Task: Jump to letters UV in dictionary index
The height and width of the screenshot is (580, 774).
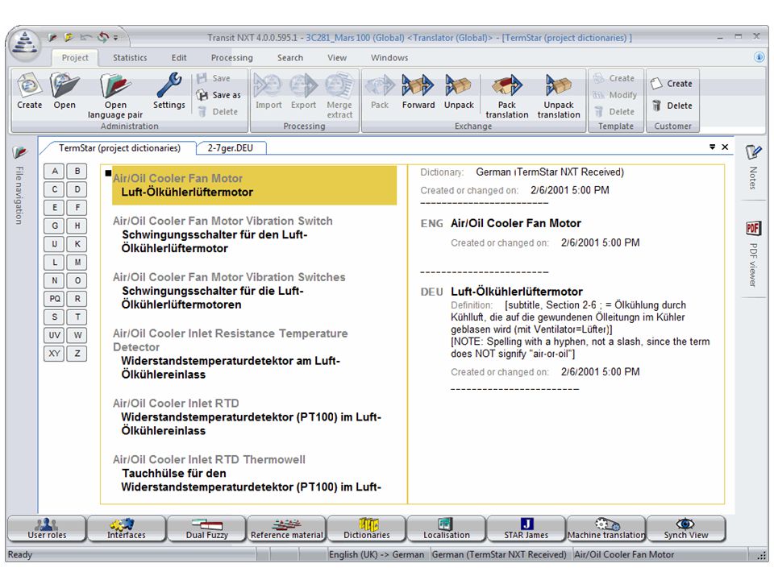Action: click(55, 335)
